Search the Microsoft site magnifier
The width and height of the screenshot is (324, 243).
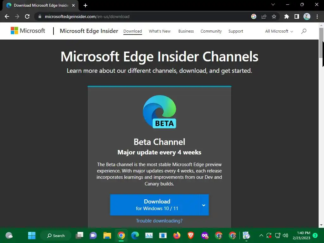[304, 31]
